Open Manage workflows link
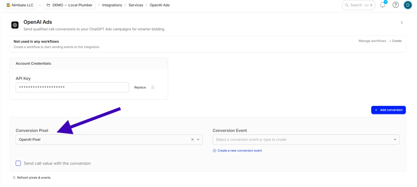 372,41
